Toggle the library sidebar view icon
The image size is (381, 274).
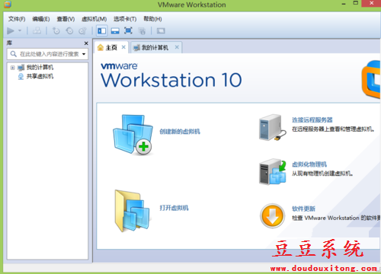(102, 31)
